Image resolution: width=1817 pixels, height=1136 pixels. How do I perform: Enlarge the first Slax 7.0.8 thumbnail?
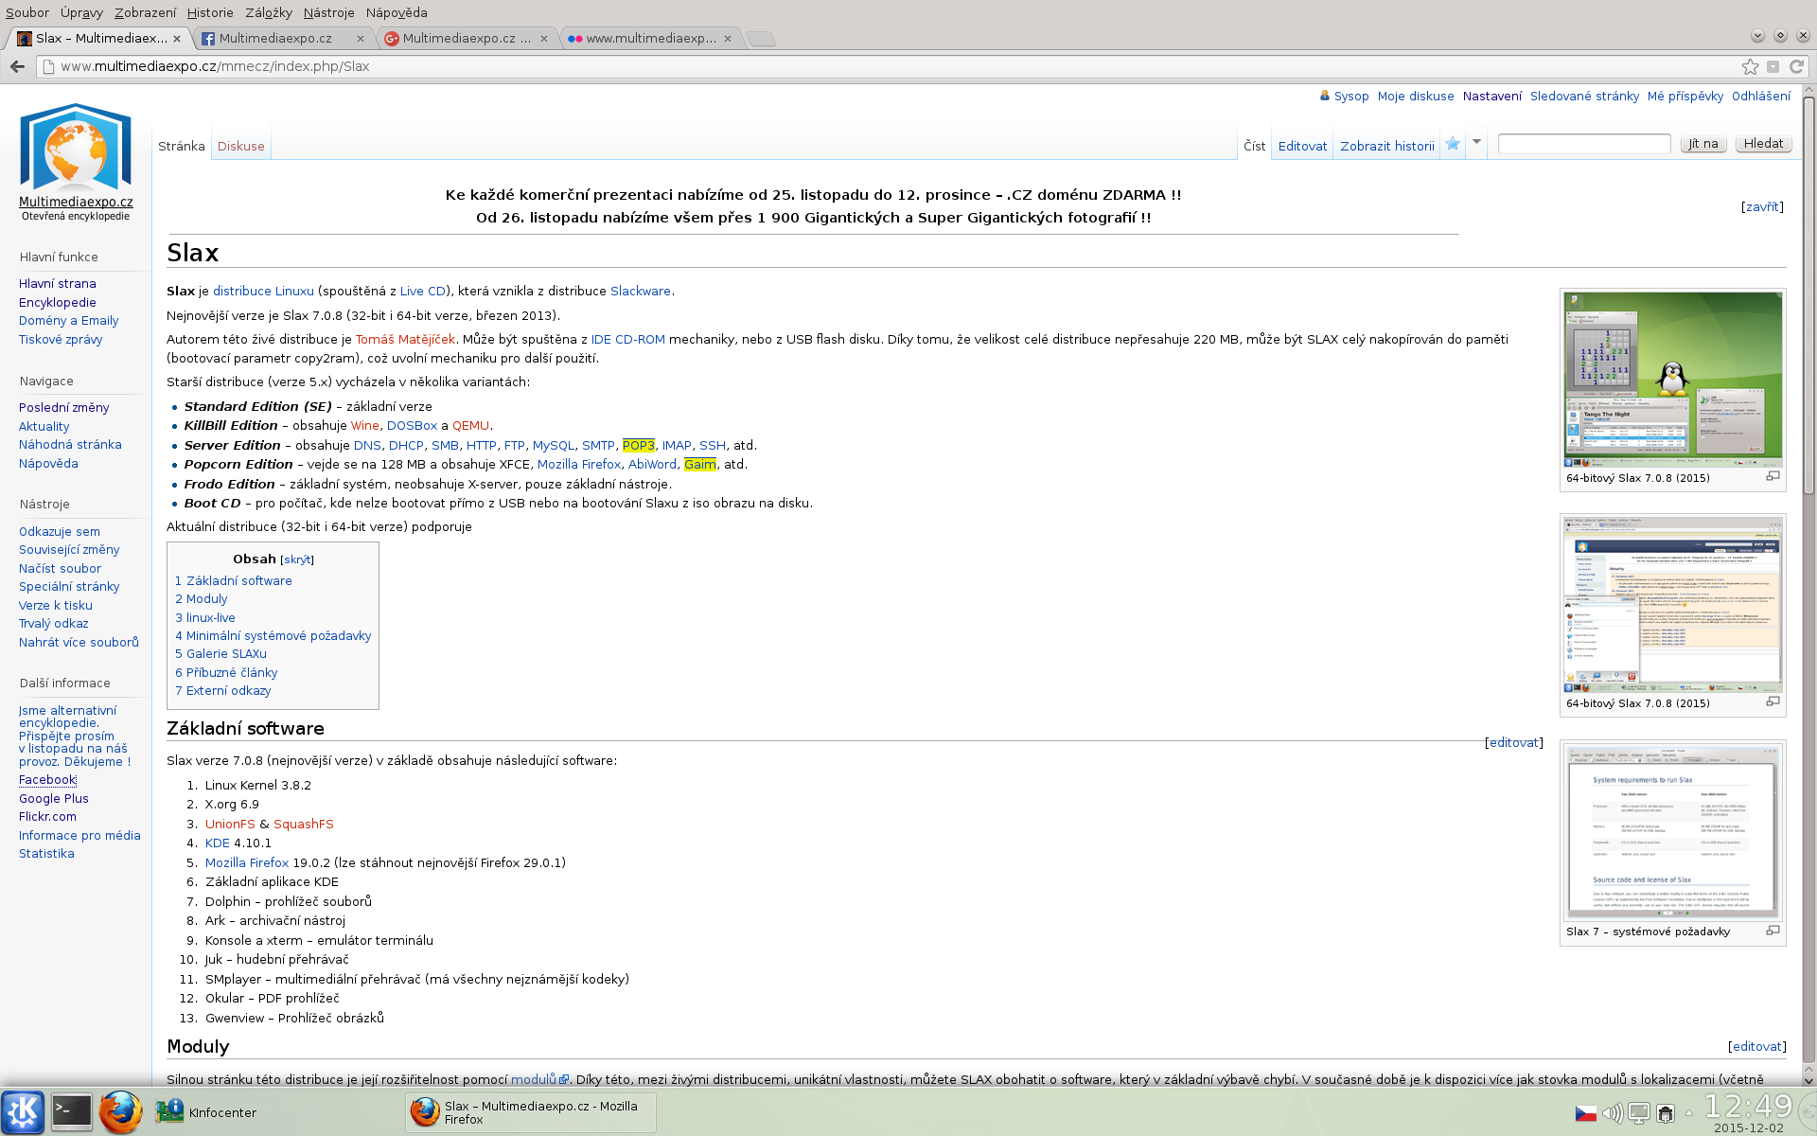1773,477
